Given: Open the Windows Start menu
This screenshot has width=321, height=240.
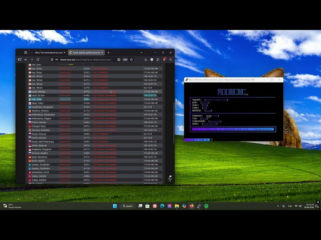Looking at the screenshot, I should coord(115,206).
